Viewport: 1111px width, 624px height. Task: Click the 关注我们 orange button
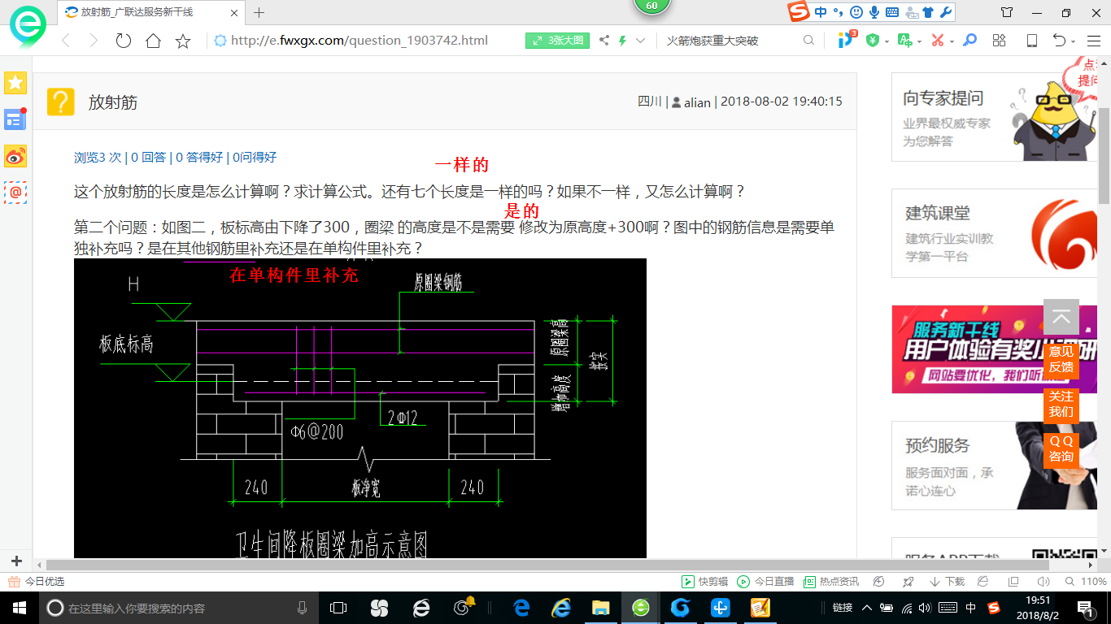click(x=1061, y=404)
